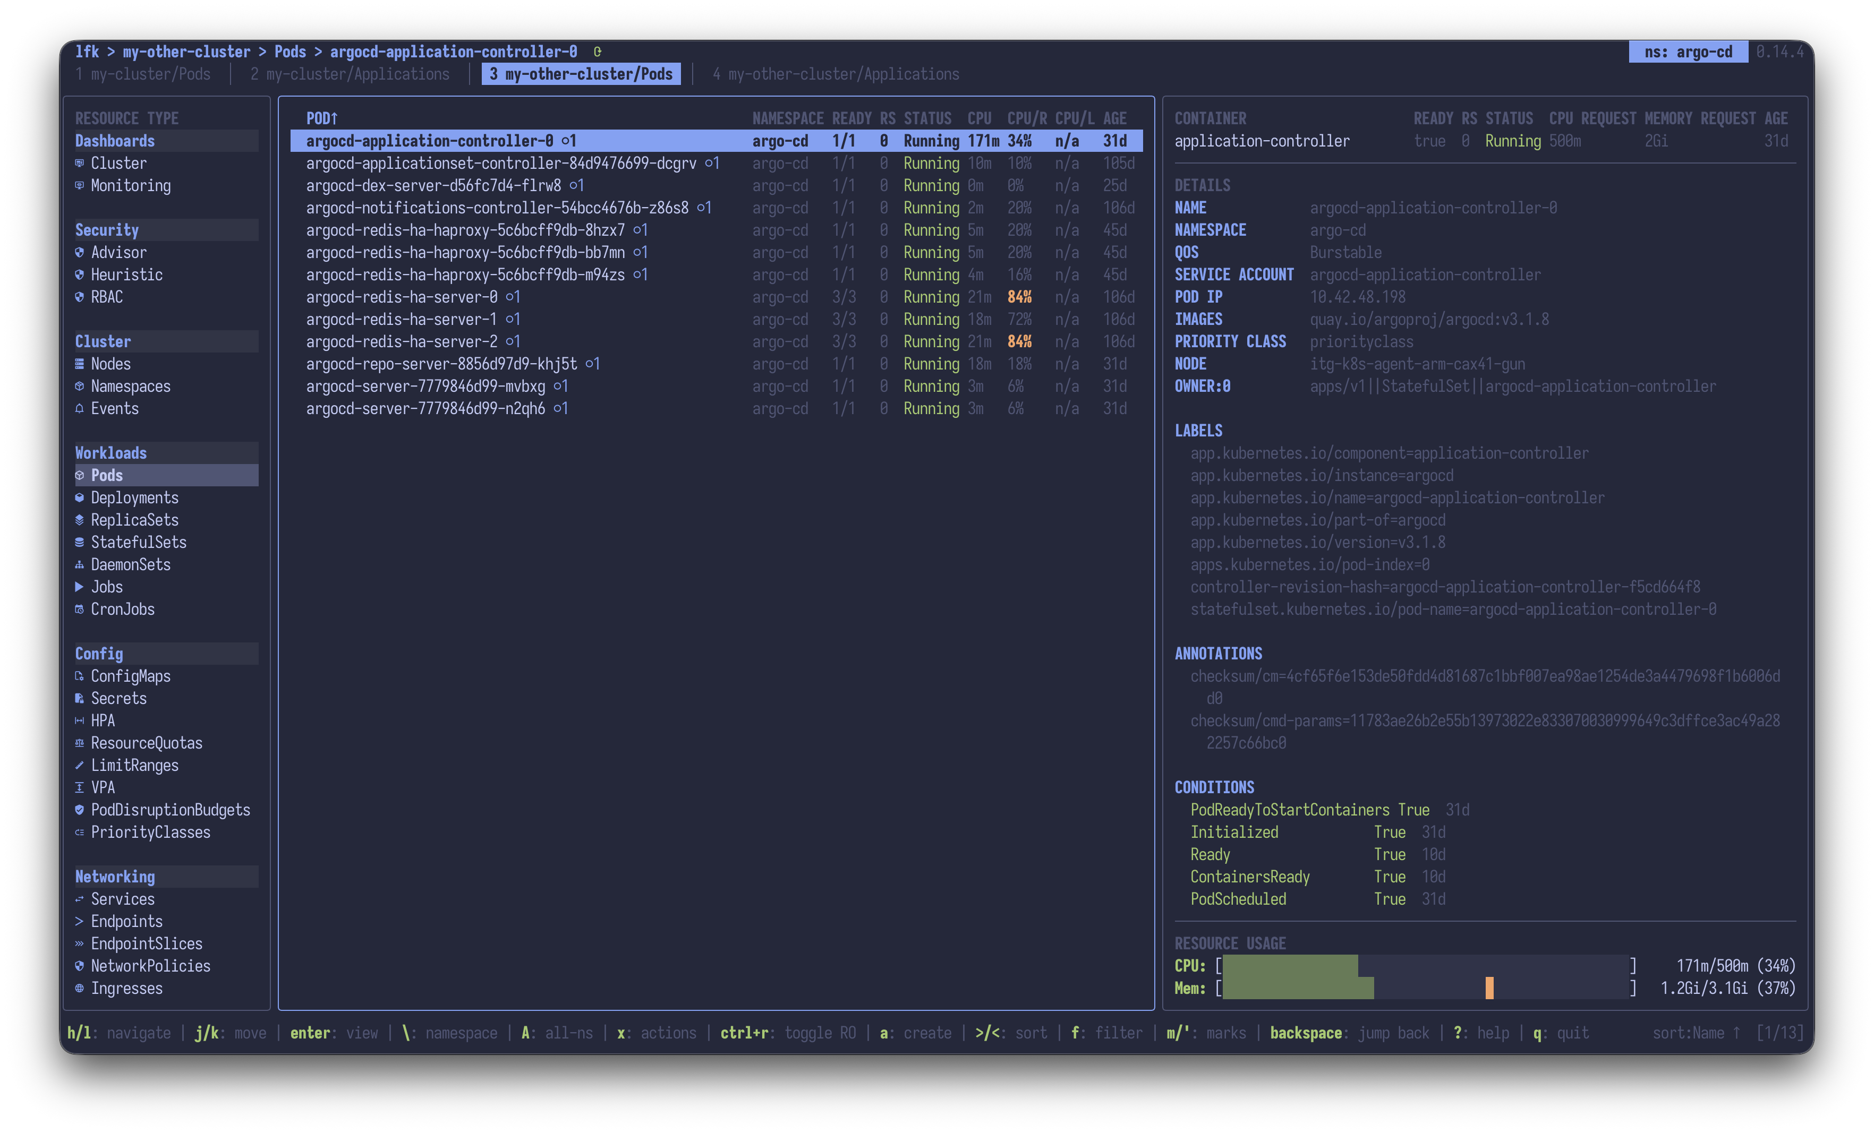This screenshot has width=1874, height=1133.
Task: Collapse the Cluster section header
Action: click(x=167, y=341)
